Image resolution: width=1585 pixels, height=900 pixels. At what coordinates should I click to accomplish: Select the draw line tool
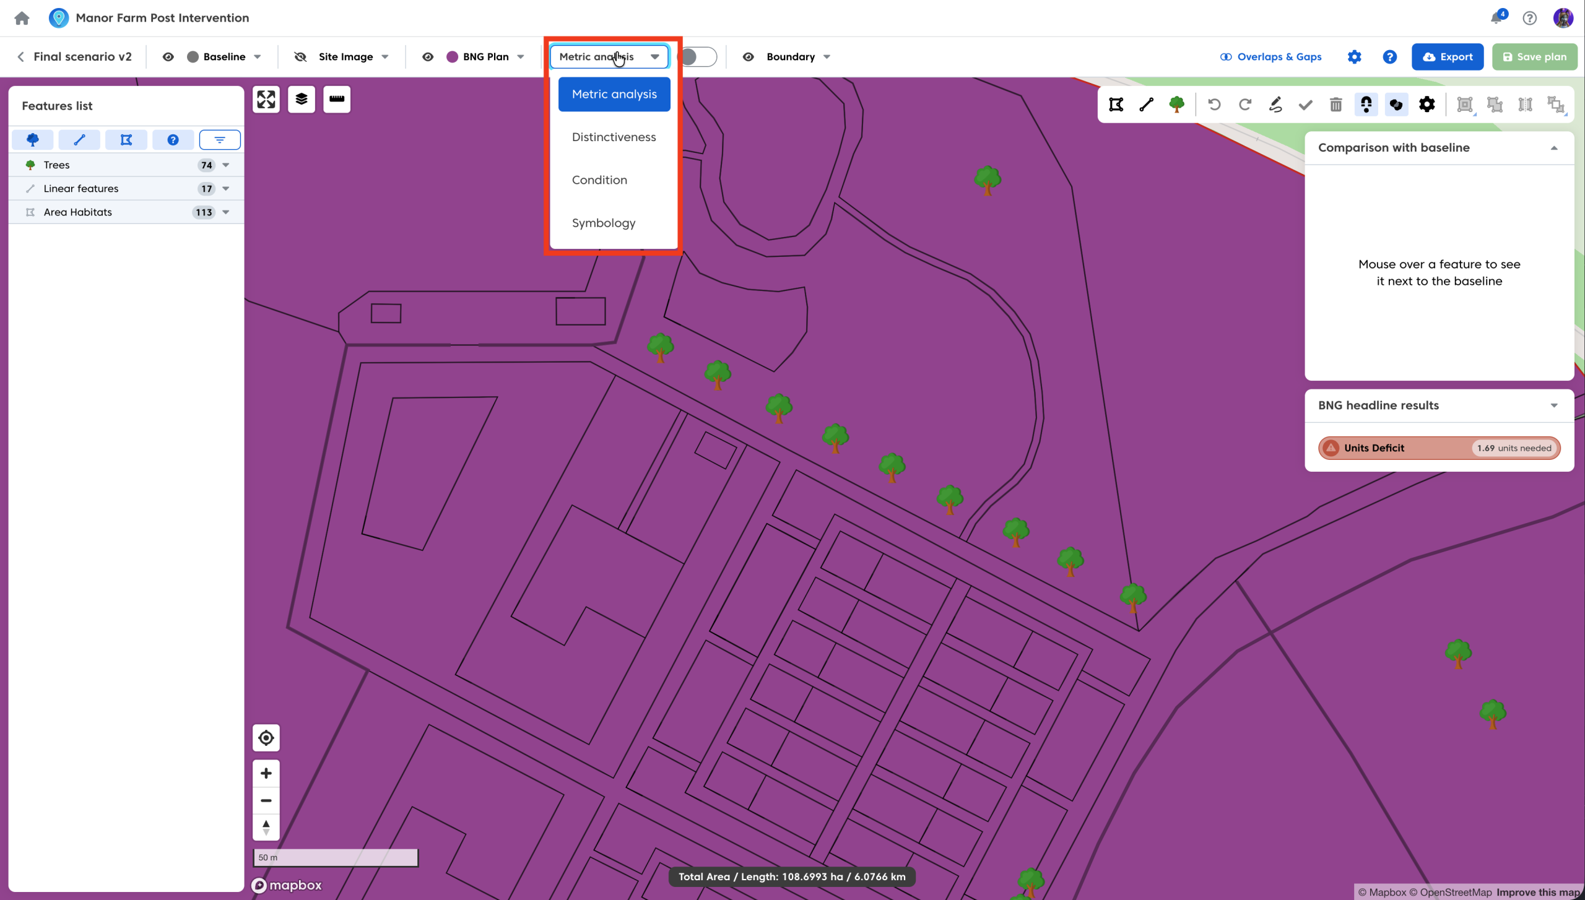[1146, 105]
